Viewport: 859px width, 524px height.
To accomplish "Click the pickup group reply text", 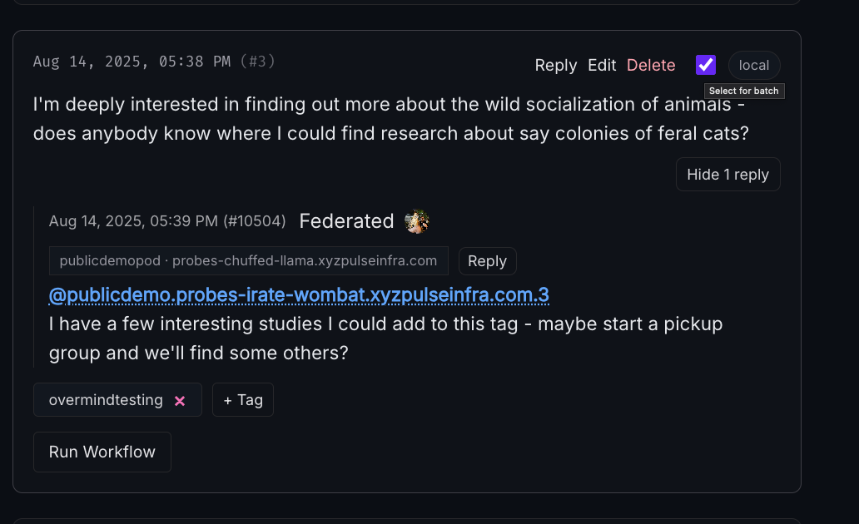I will coord(385,338).
